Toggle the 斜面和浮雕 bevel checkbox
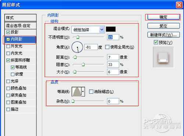 (x=8, y=60)
